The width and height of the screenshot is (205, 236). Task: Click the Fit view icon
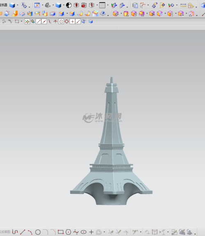[x=37, y=5]
